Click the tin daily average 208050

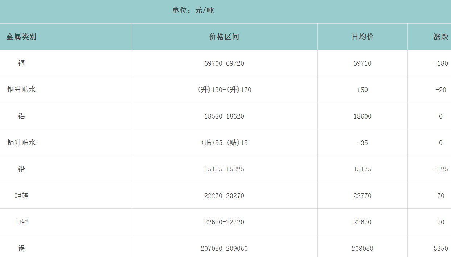[x=362, y=249]
